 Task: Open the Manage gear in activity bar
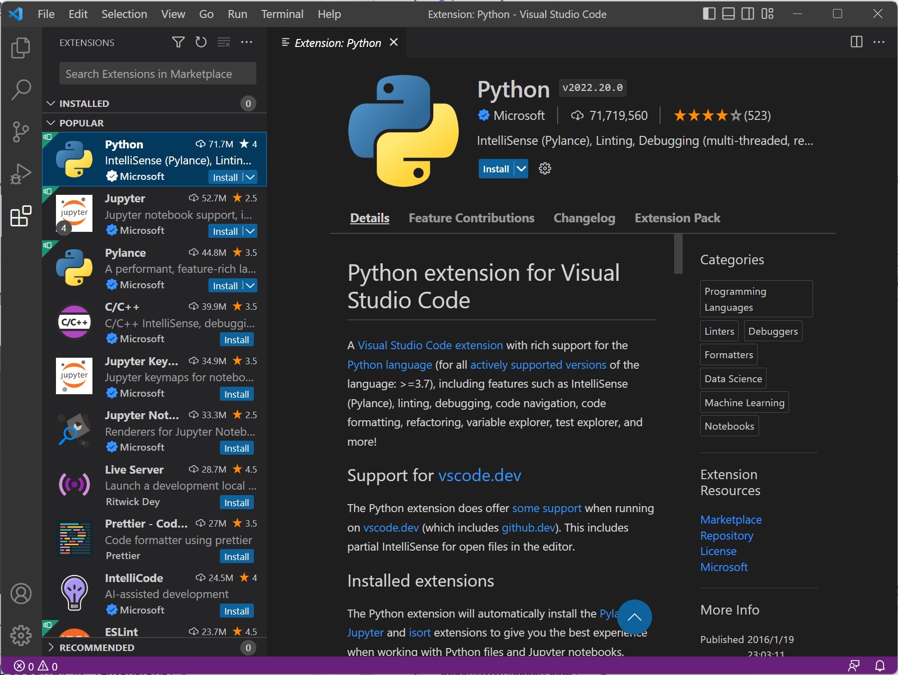coord(20,635)
